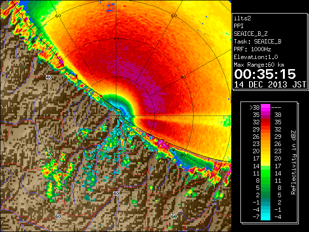Screen dimensions: 309x232
Task: Click the "00:35:15" timestamp
Action: (x=265, y=74)
